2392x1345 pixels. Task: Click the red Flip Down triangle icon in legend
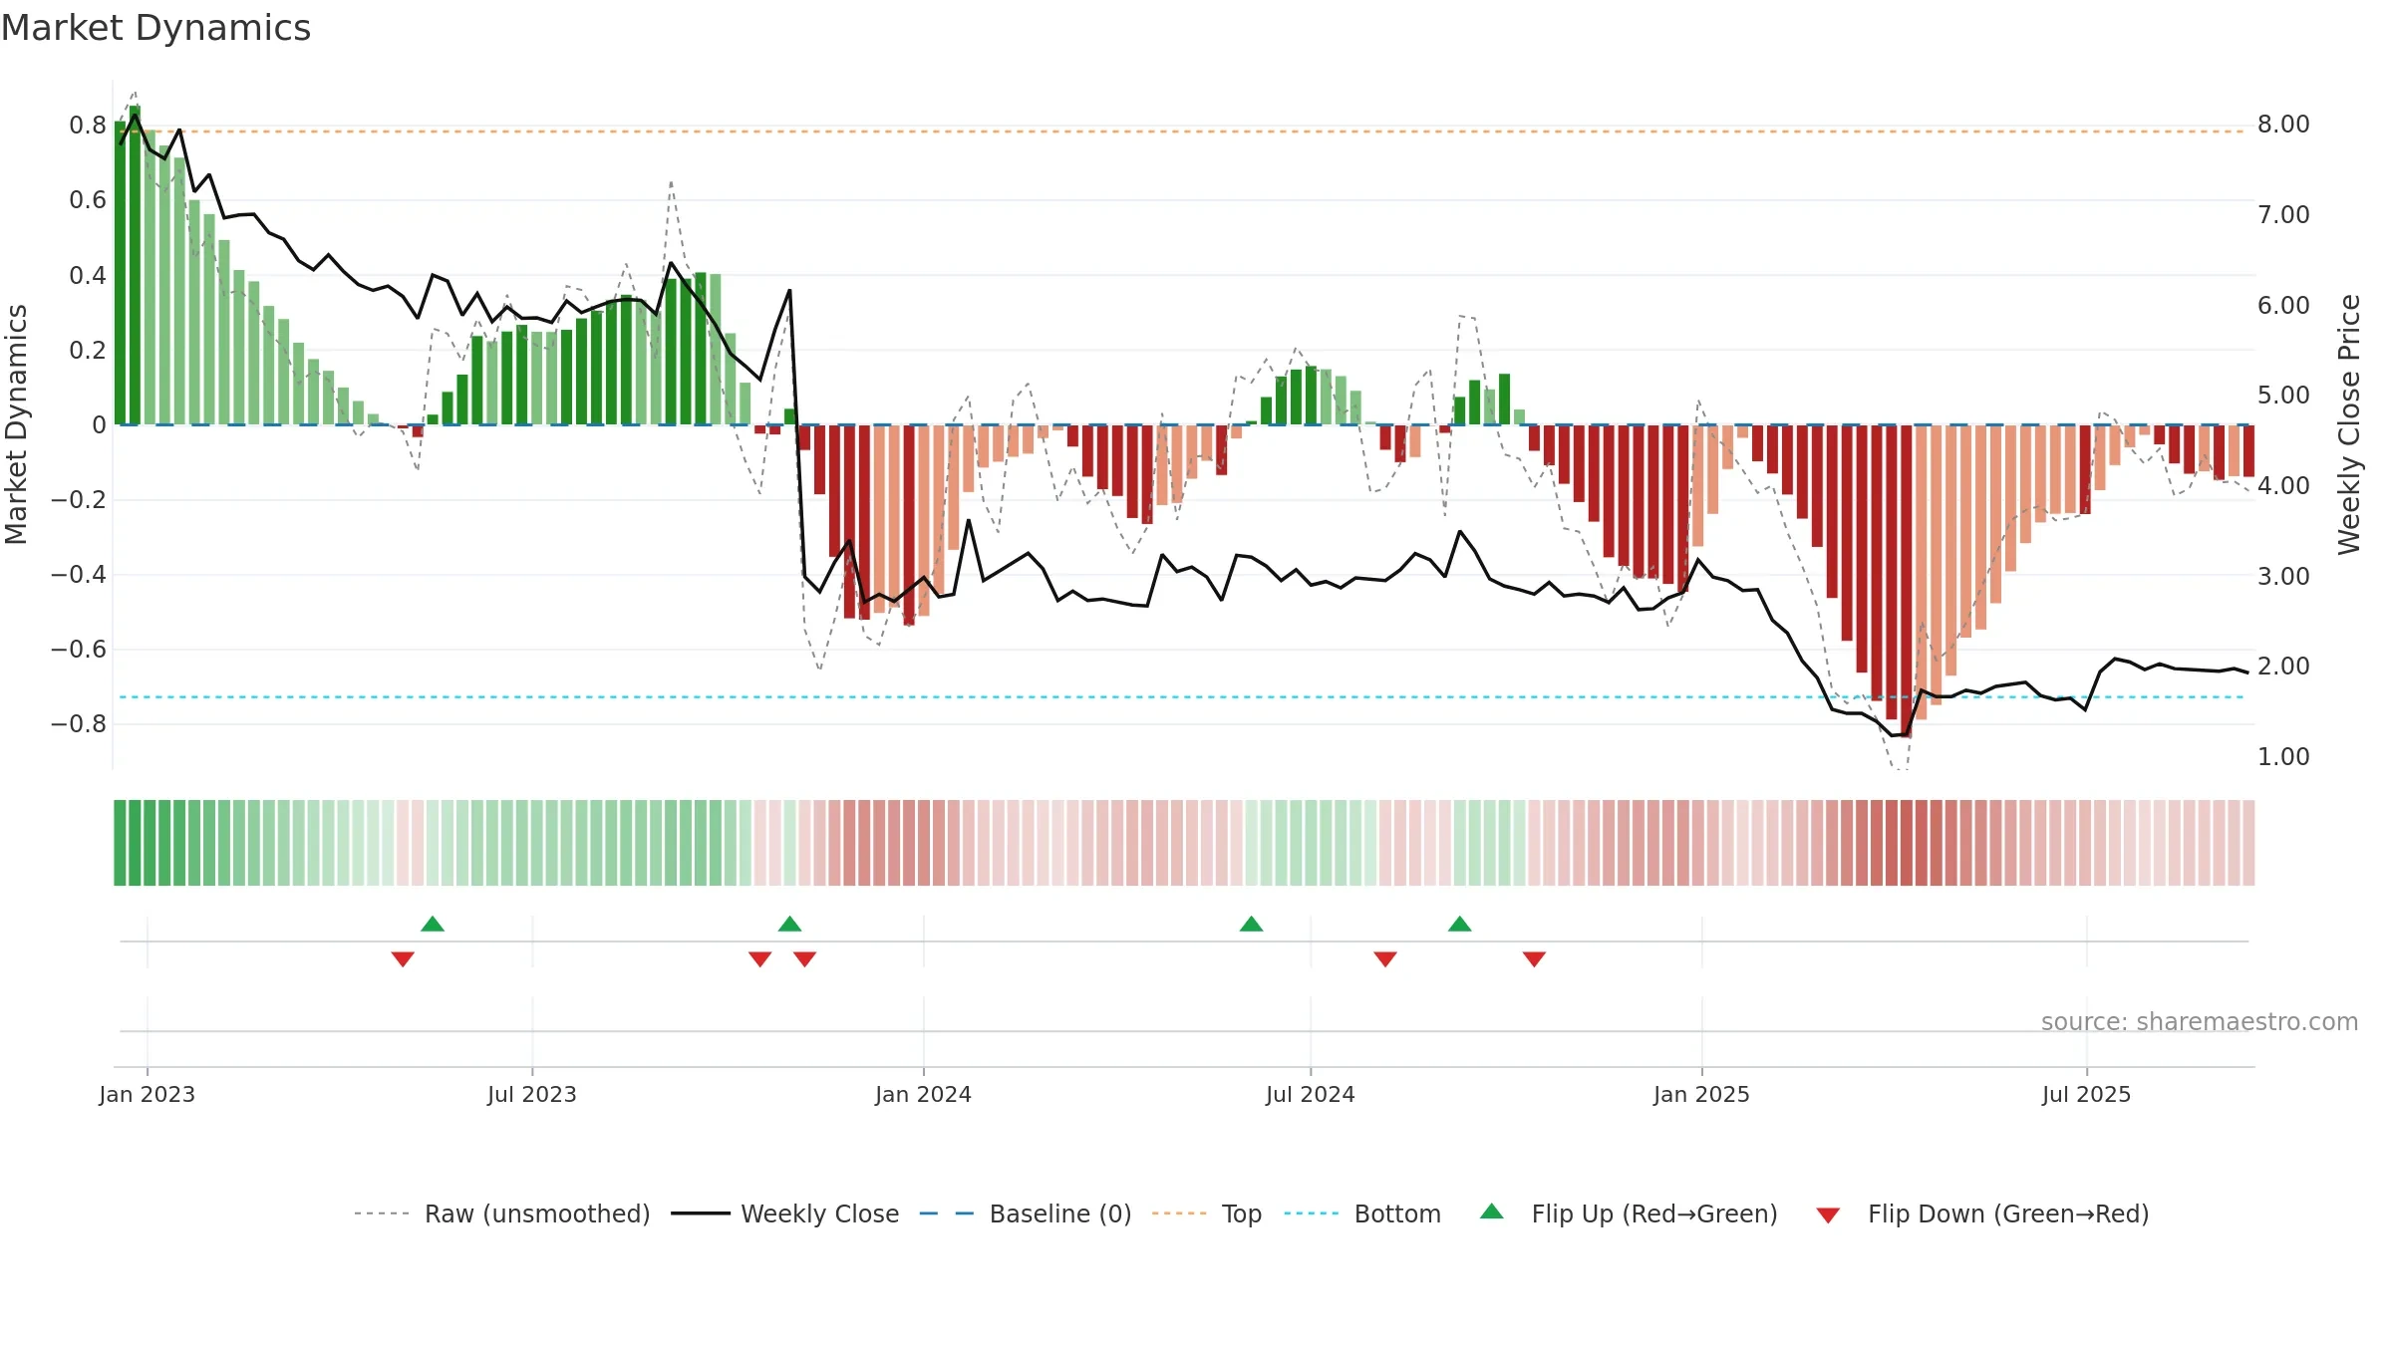point(1828,1215)
